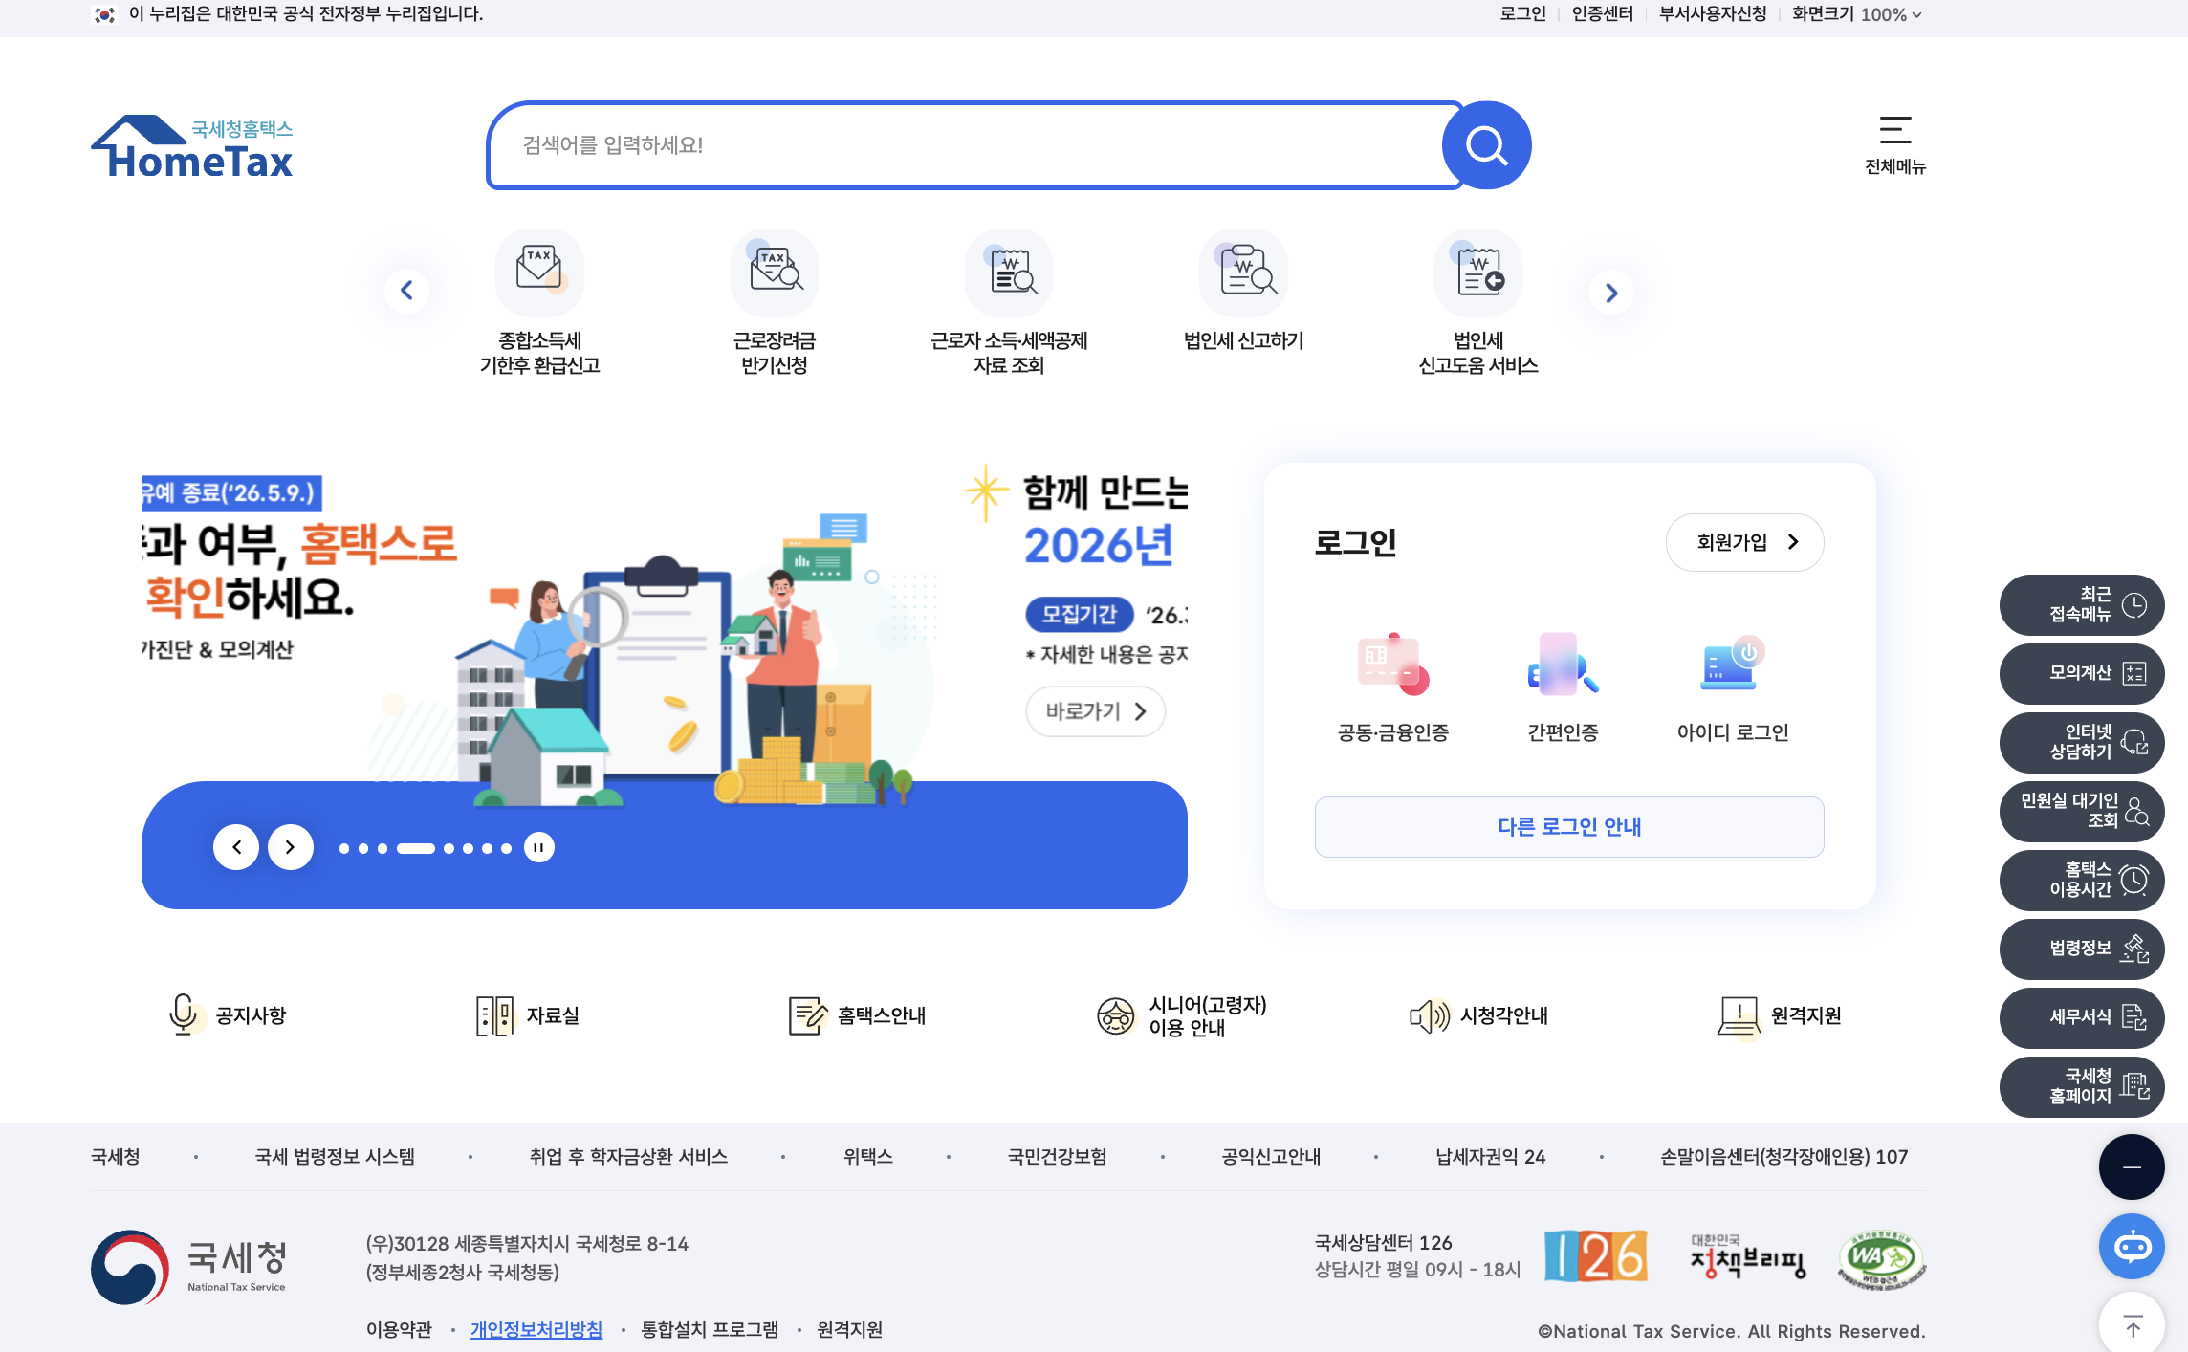2188x1352 pixels.
Task: Open 근로장려금 반기신청 shortcut icon
Action: 775,273
